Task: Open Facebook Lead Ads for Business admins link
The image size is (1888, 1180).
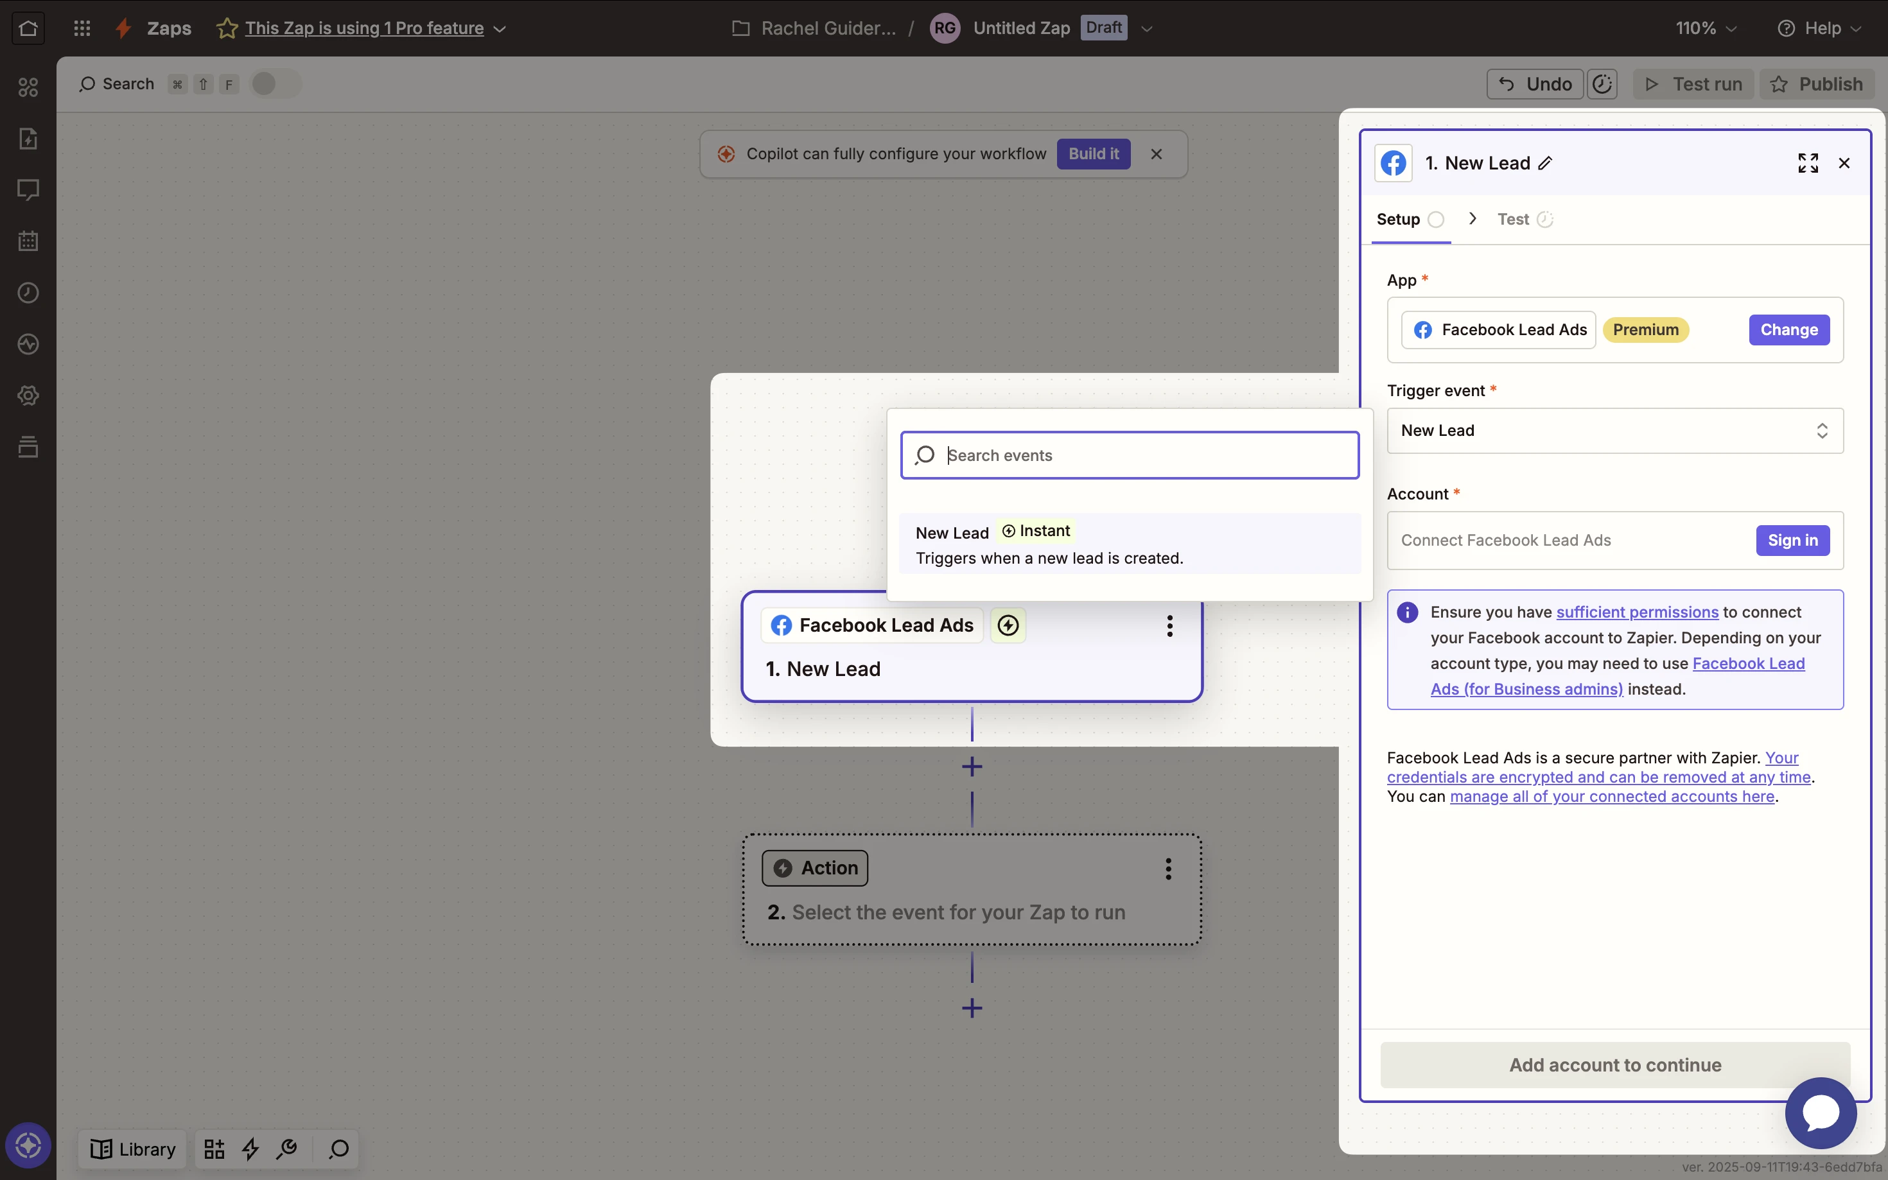Action: click(1617, 677)
